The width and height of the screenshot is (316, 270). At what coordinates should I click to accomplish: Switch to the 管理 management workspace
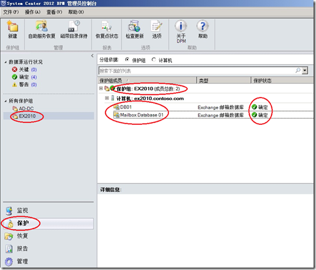48,261
